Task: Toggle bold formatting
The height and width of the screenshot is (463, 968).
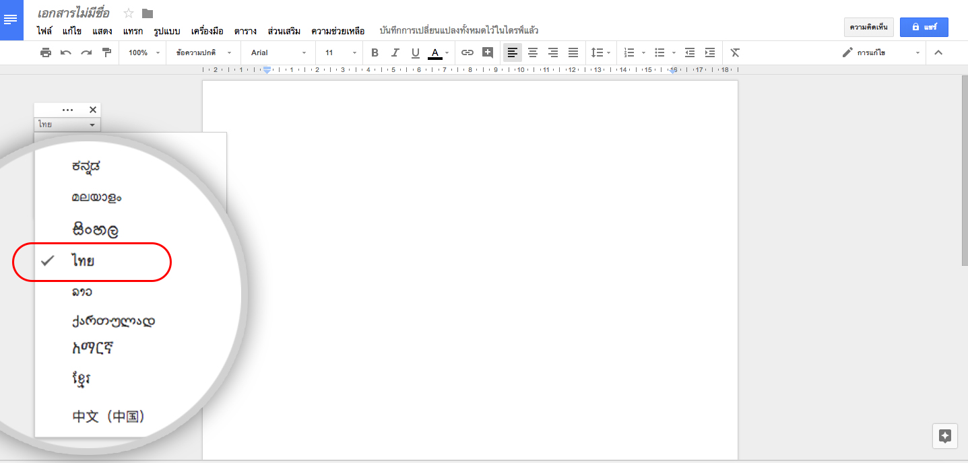Action: tap(375, 52)
